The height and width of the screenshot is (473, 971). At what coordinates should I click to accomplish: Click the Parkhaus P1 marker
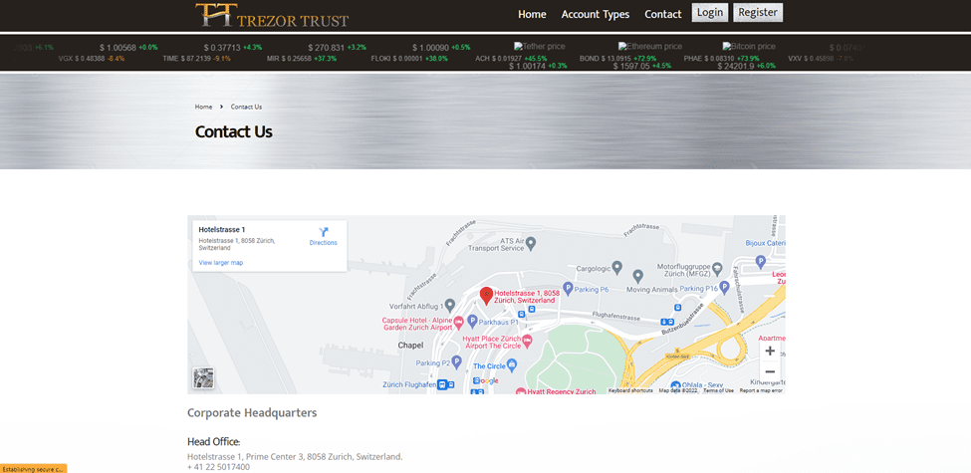pyautogui.click(x=472, y=321)
